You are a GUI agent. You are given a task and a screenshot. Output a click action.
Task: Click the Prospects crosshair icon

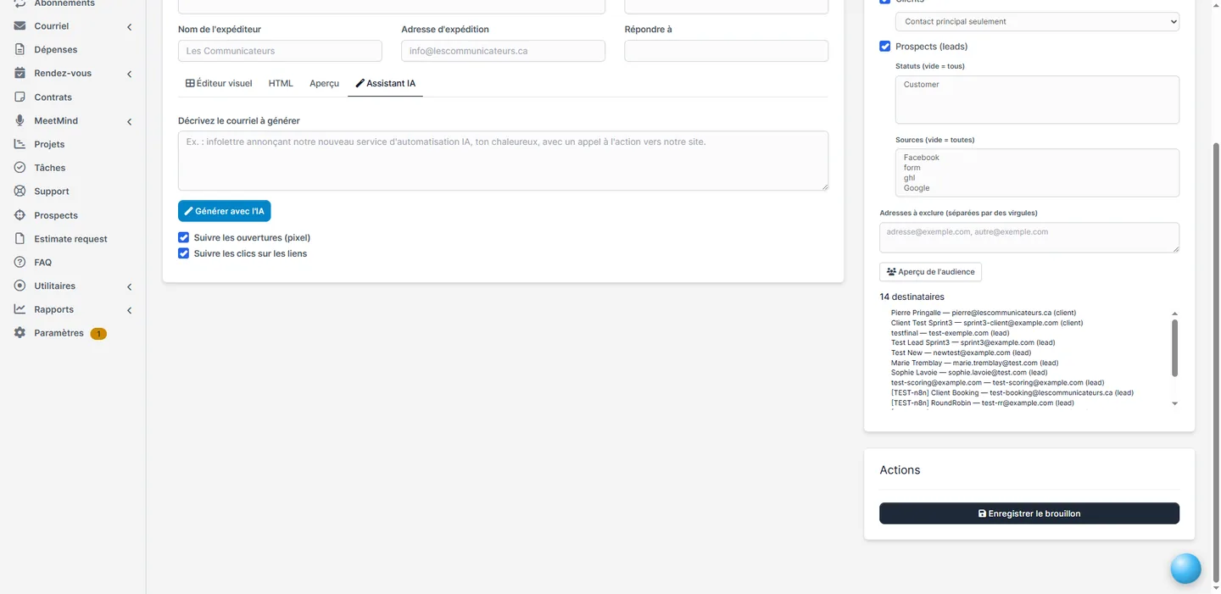pos(20,215)
